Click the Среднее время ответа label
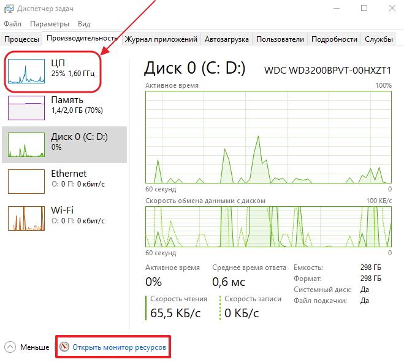The width and height of the screenshot is (404, 362). click(249, 268)
